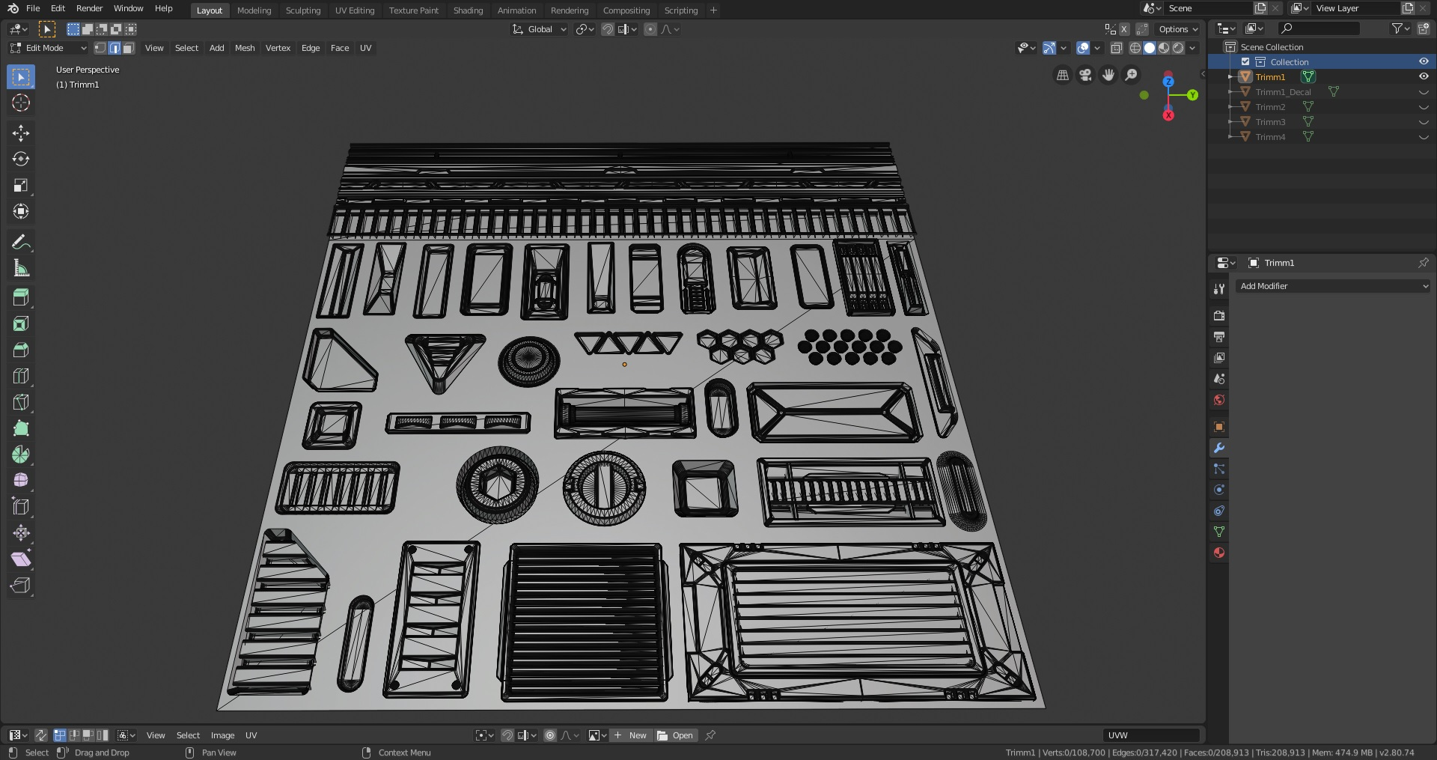The height and width of the screenshot is (760, 1437).
Task: Click the camera view icon
Action: click(1085, 75)
